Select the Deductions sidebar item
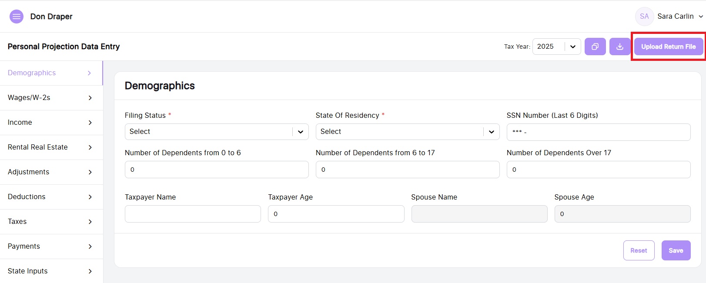Image resolution: width=706 pixels, height=283 pixels. tap(27, 197)
